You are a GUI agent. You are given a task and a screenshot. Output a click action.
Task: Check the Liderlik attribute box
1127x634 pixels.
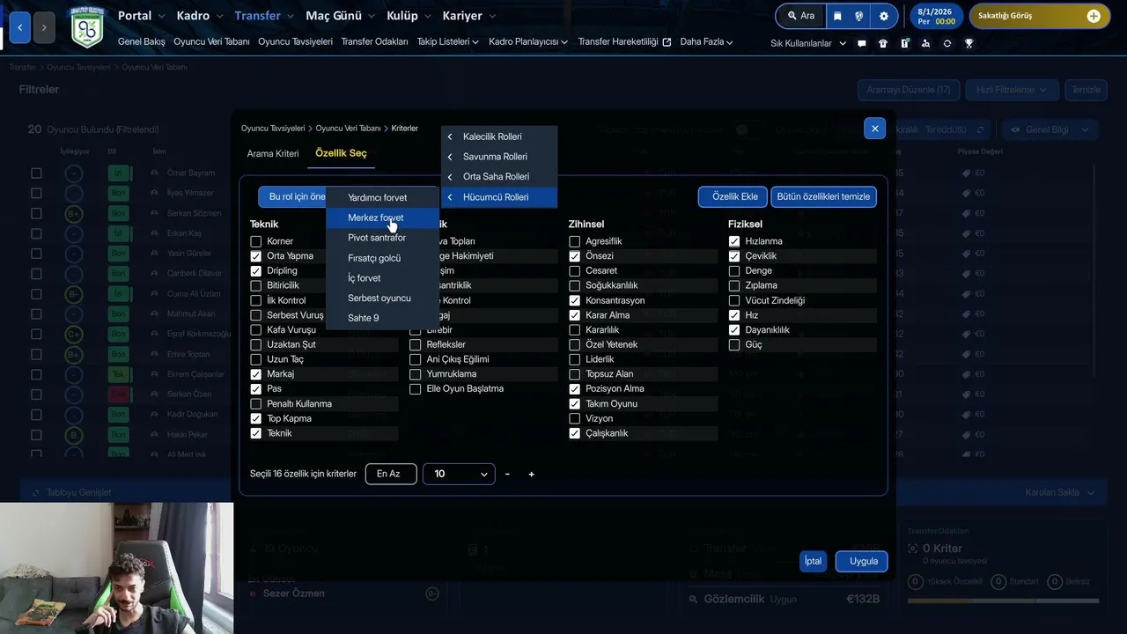[x=575, y=359]
